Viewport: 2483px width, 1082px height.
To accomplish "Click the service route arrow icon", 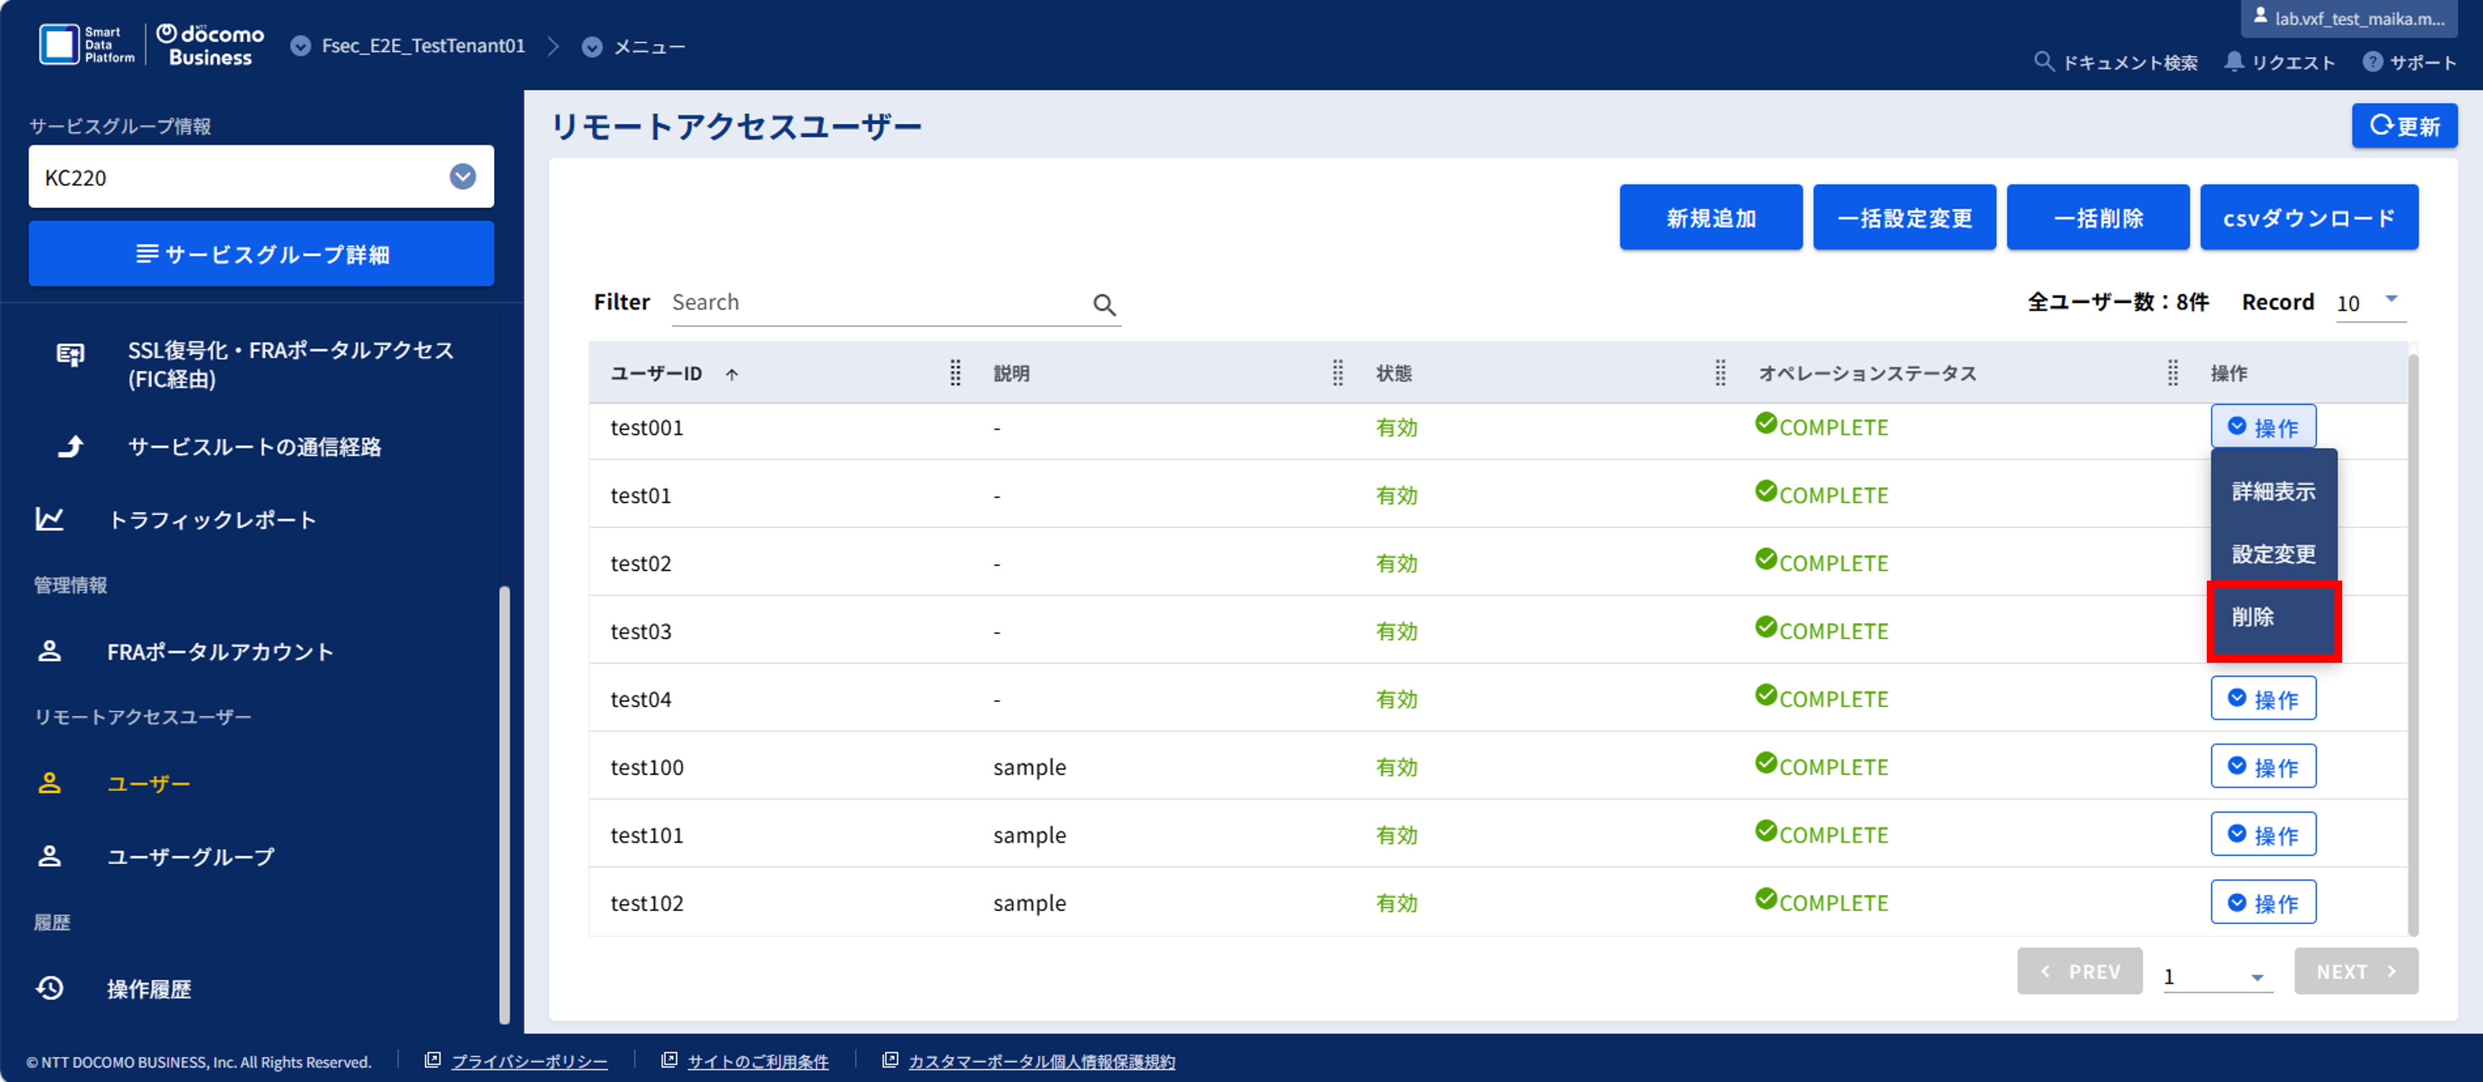I will click(70, 446).
